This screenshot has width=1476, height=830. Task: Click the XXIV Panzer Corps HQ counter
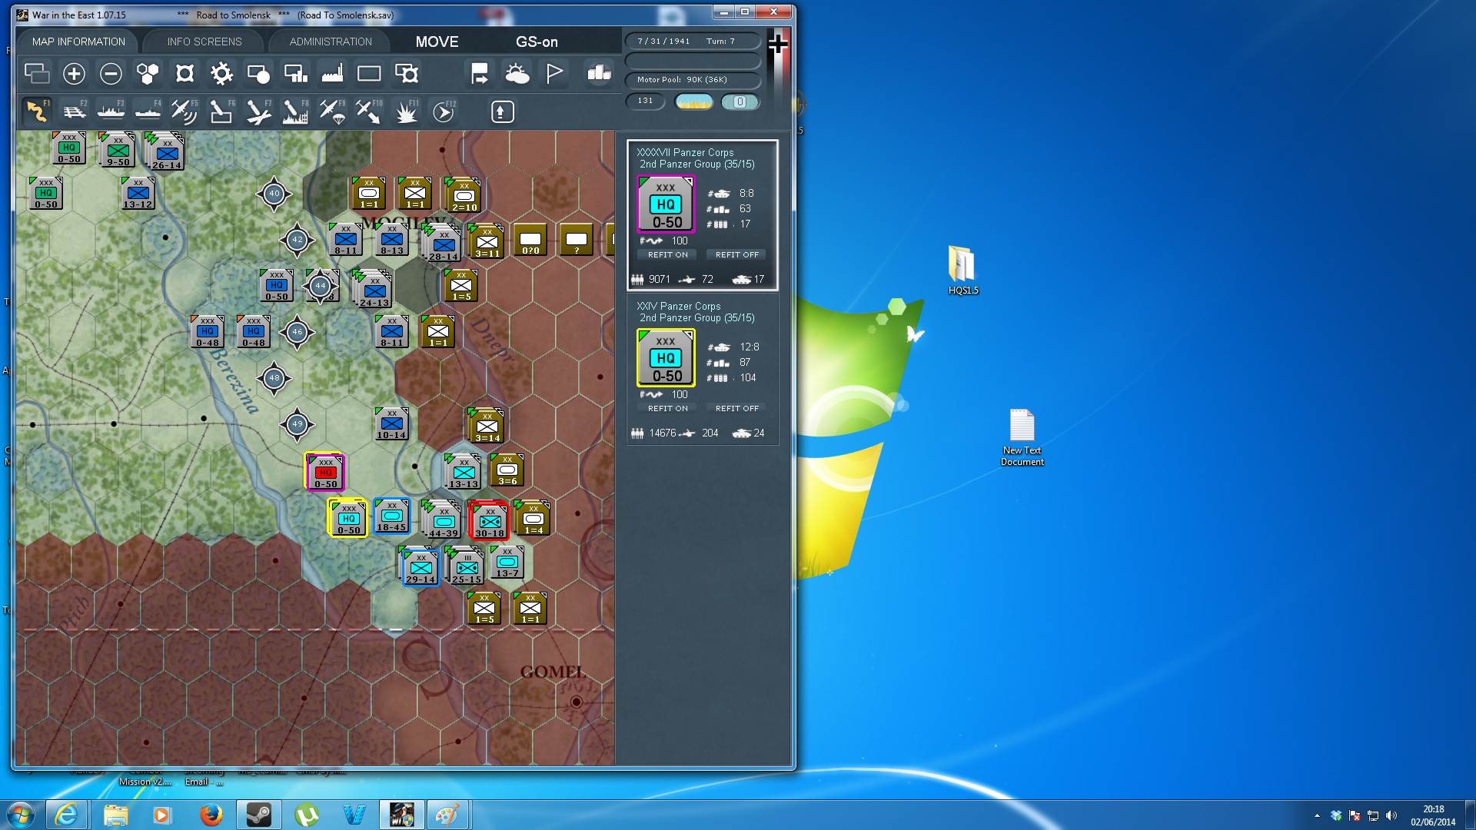point(666,358)
